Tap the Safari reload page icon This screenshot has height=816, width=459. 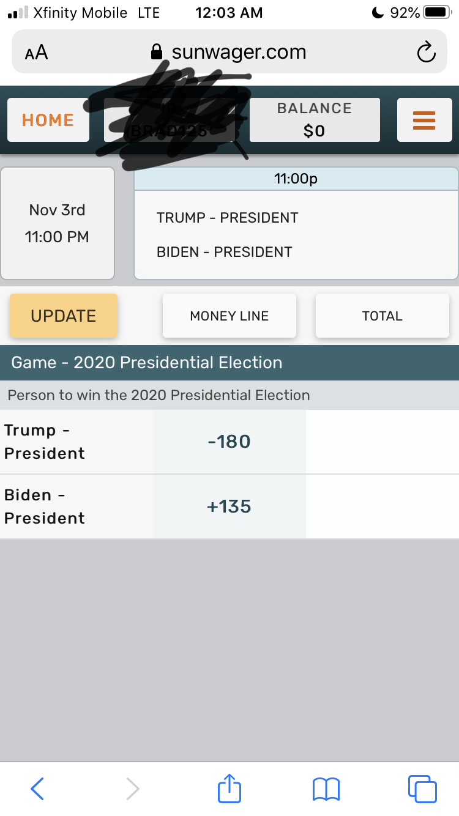[426, 53]
